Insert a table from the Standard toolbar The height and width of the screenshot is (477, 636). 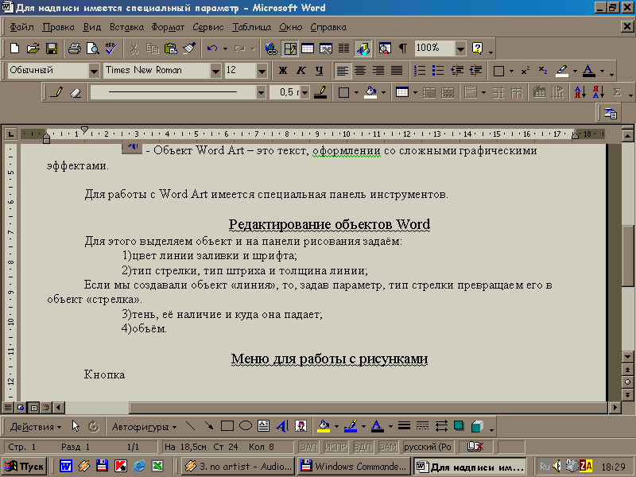pyautogui.click(x=308, y=48)
